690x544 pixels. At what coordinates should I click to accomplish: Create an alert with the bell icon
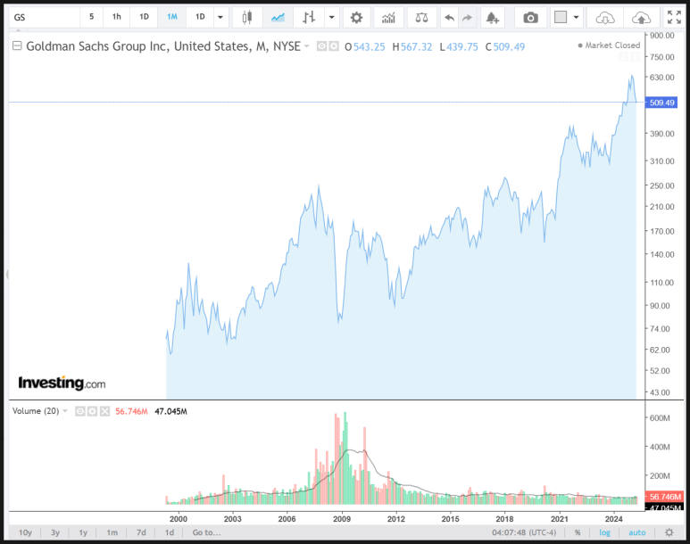[x=493, y=18]
